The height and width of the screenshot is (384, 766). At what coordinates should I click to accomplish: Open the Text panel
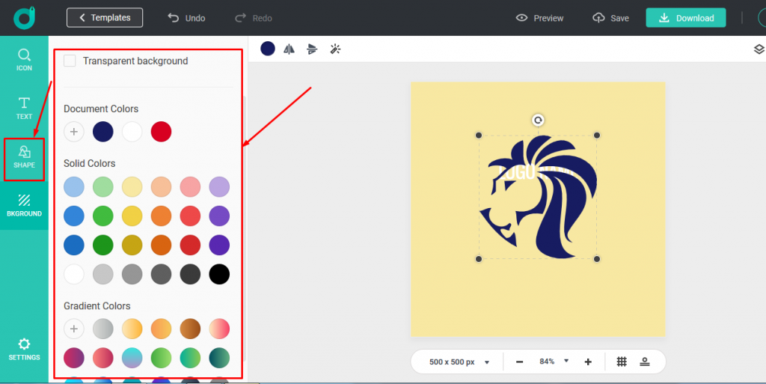24,108
